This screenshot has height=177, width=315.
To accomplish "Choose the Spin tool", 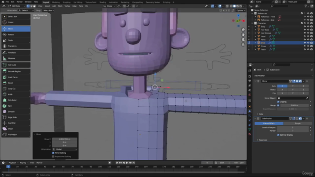I will [16, 106].
